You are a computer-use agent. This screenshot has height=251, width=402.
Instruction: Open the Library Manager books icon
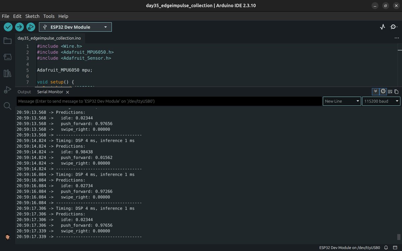[7, 73]
